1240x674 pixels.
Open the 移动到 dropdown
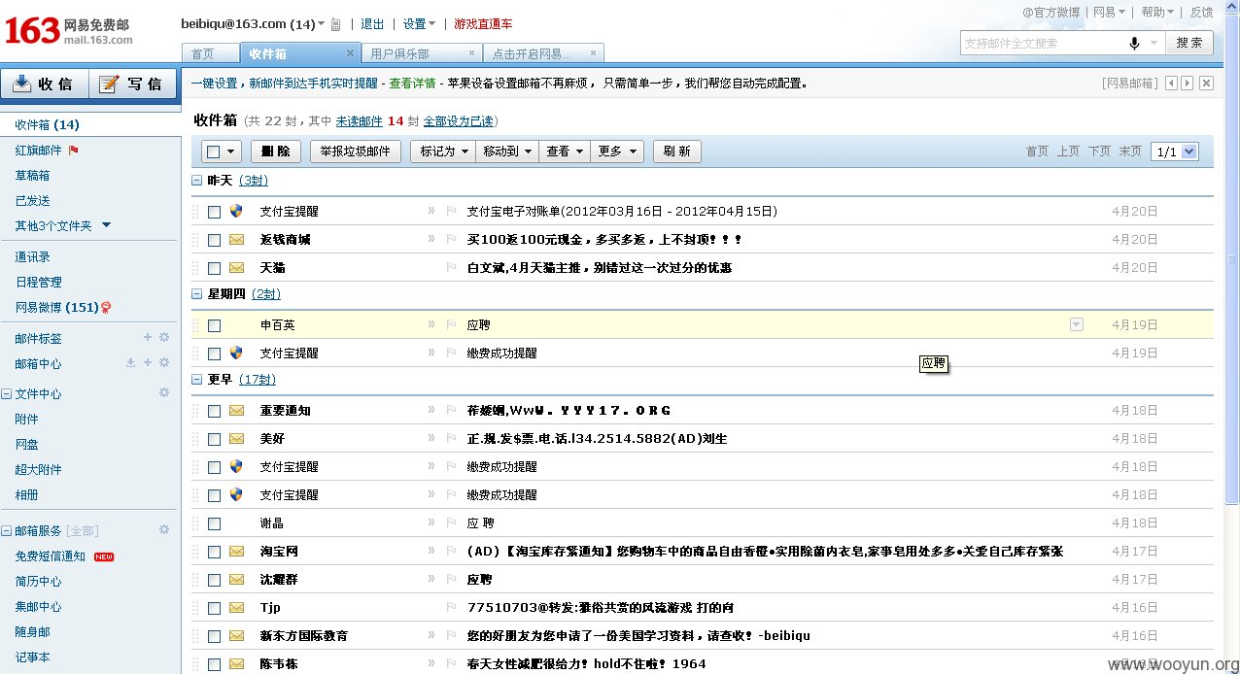click(506, 152)
